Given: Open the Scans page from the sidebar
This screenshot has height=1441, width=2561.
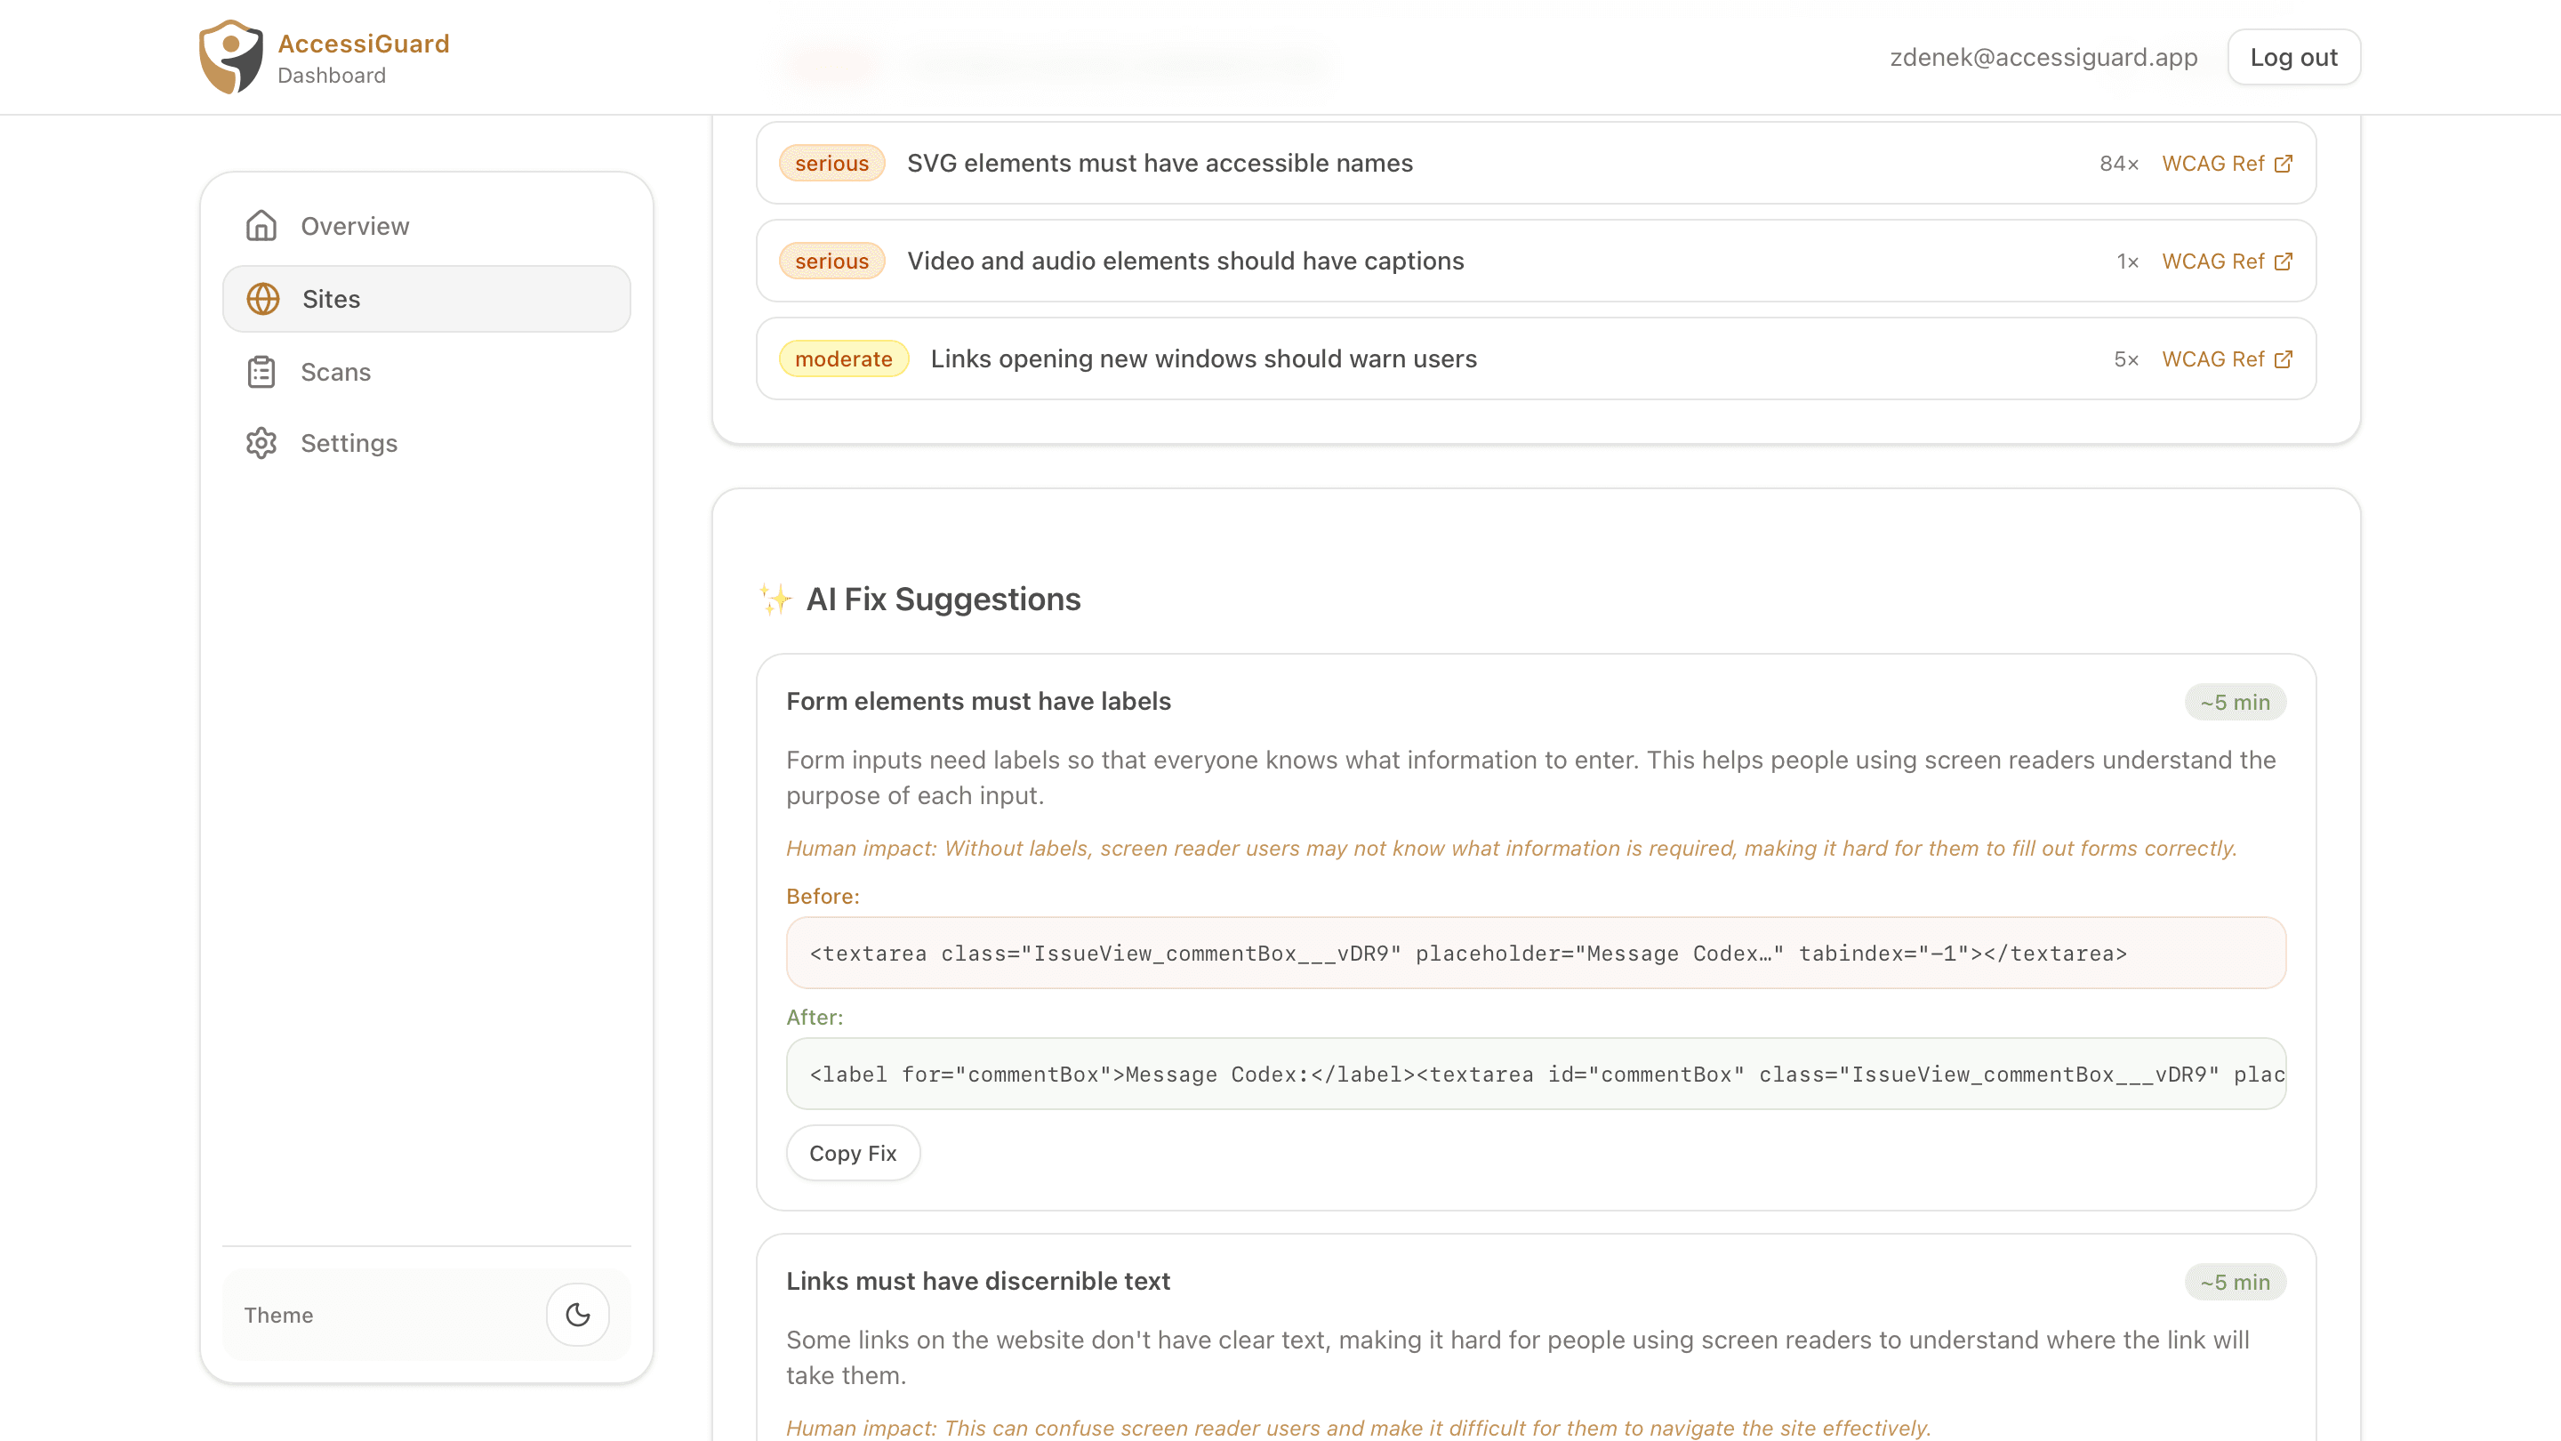Looking at the screenshot, I should [x=336, y=371].
